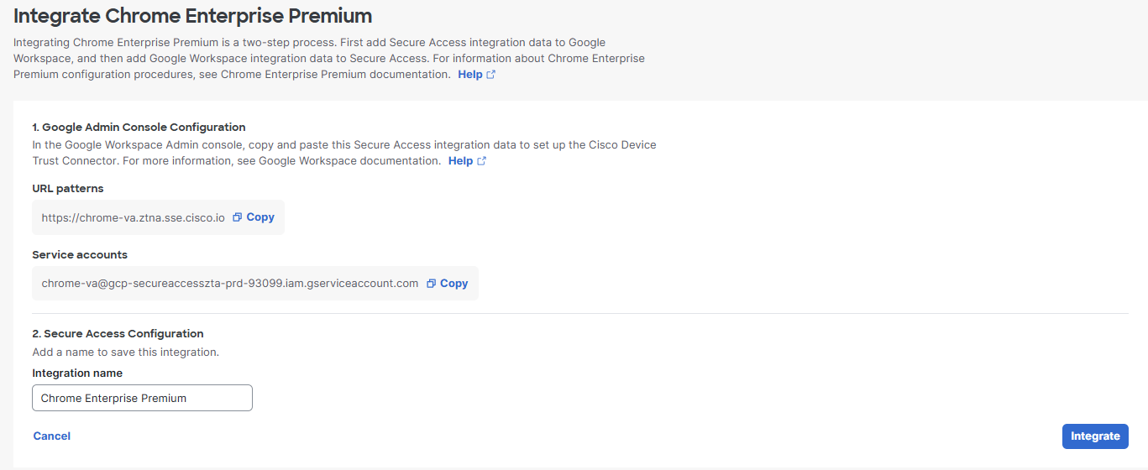
Task: Select the gserviceaccount.com service account email text
Action: click(230, 284)
